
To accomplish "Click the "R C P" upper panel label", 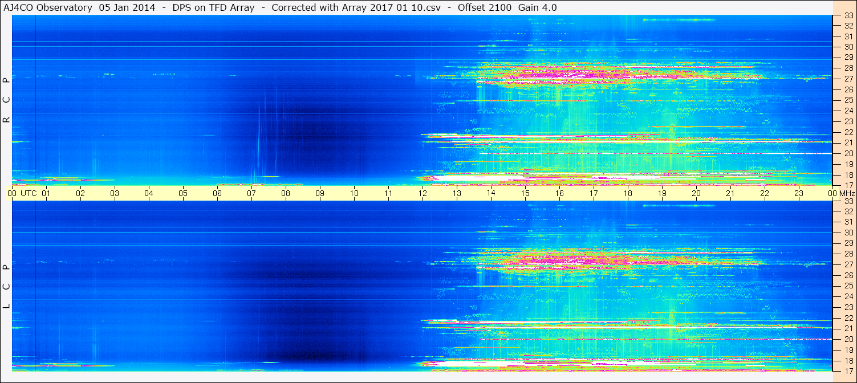I will pyautogui.click(x=7, y=100).
